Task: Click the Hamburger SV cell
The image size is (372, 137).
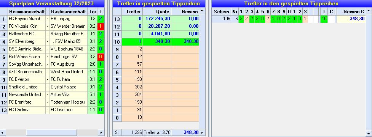Action: click(x=69, y=57)
